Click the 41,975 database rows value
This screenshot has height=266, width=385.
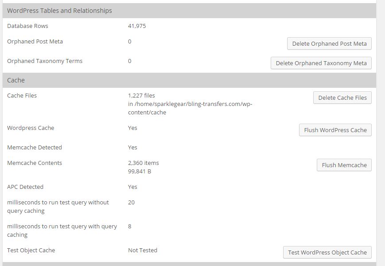coord(137,26)
